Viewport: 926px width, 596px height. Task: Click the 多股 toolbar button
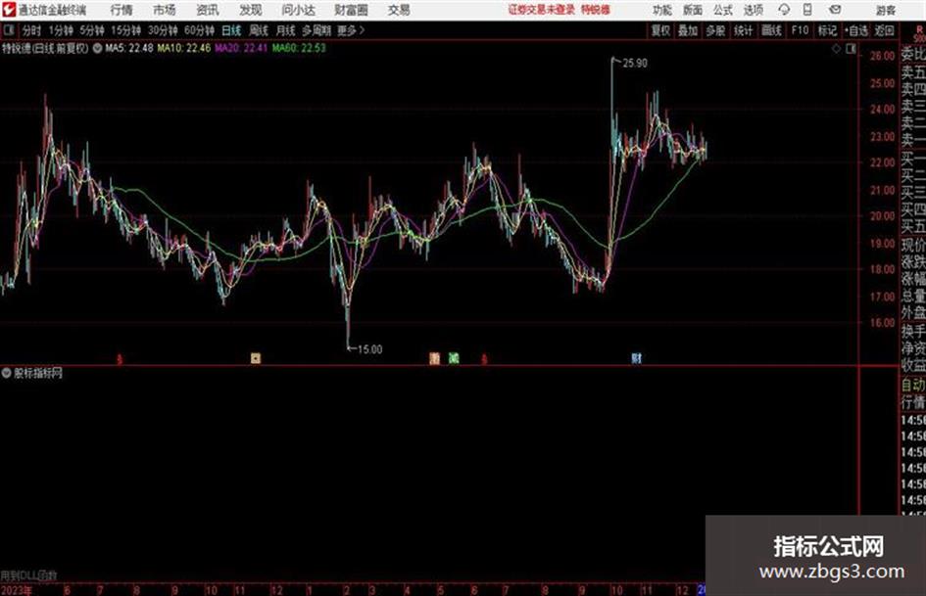click(x=715, y=30)
